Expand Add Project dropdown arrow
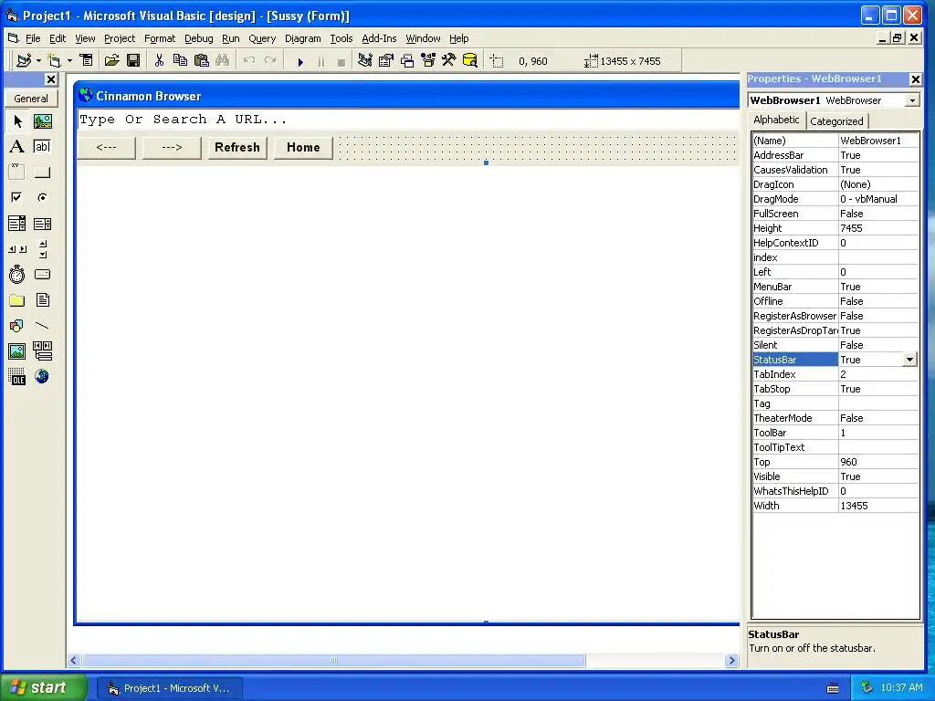 [x=38, y=61]
